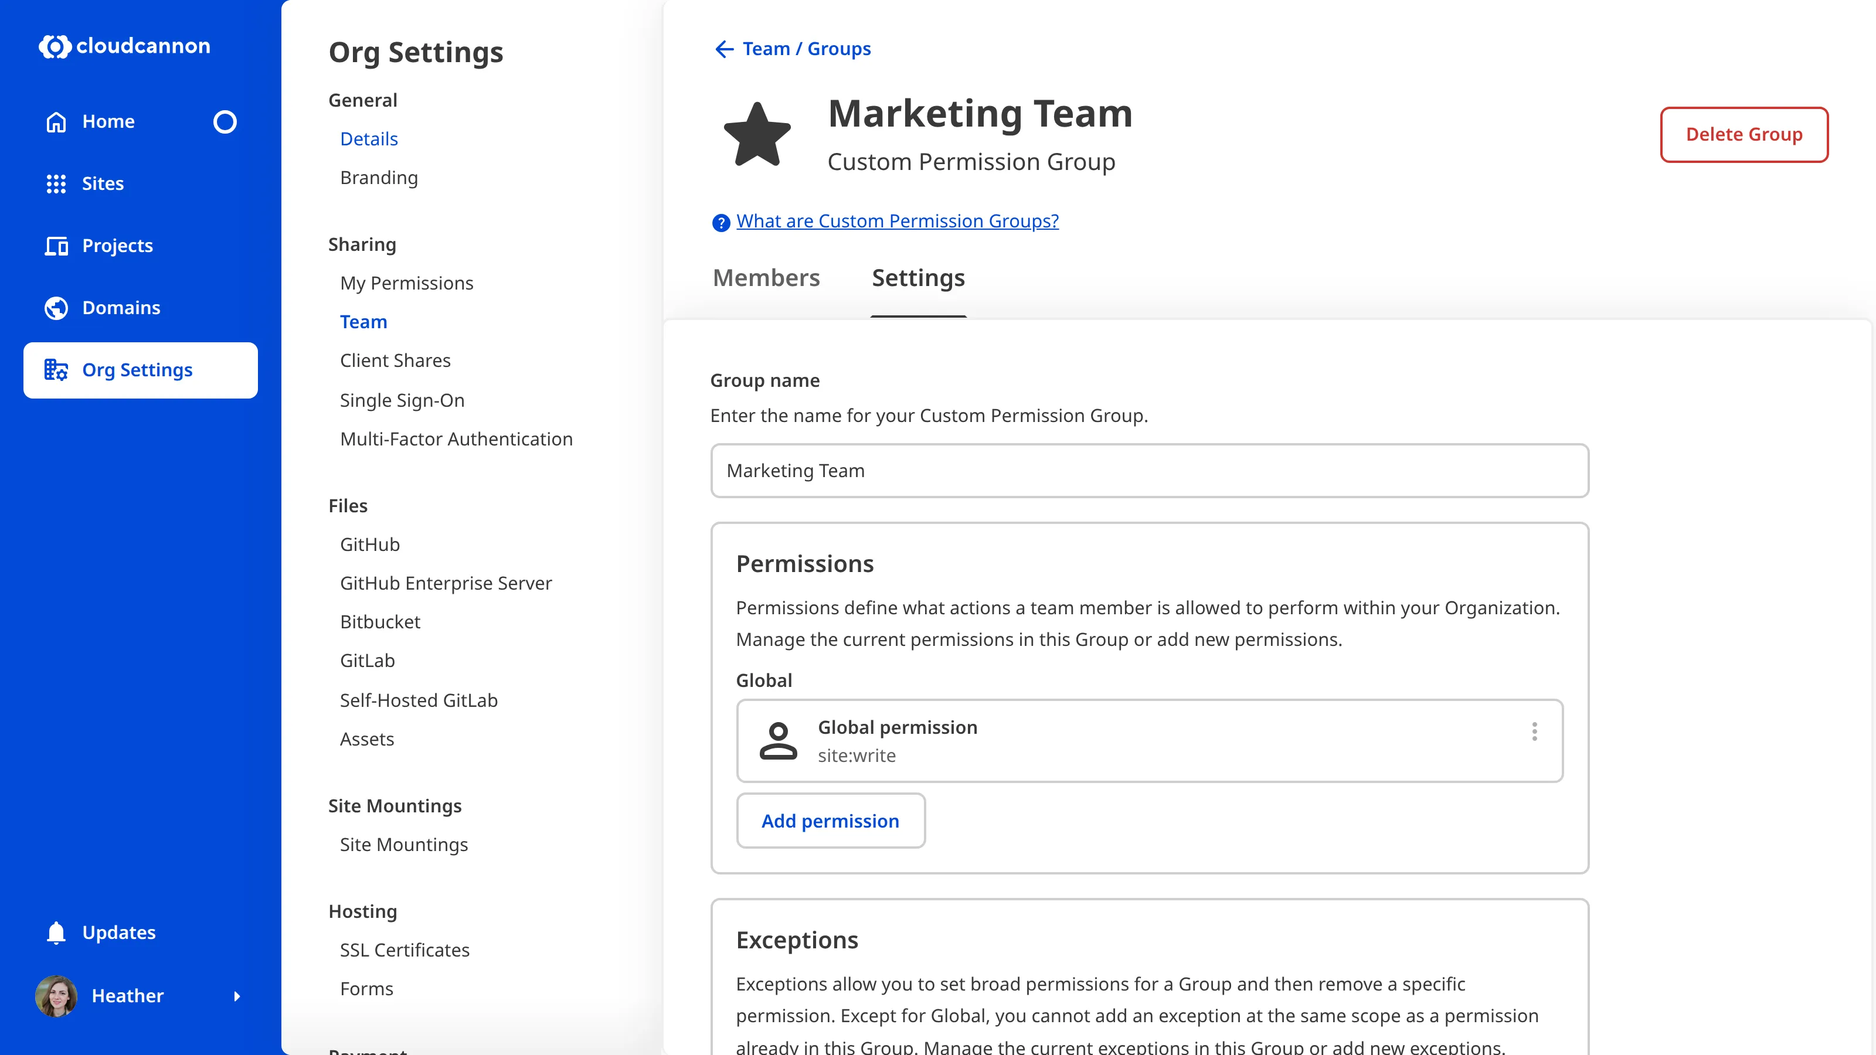This screenshot has height=1055, width=1876.
Task: Click the Delete Group button
Action: coord(1744,134)
